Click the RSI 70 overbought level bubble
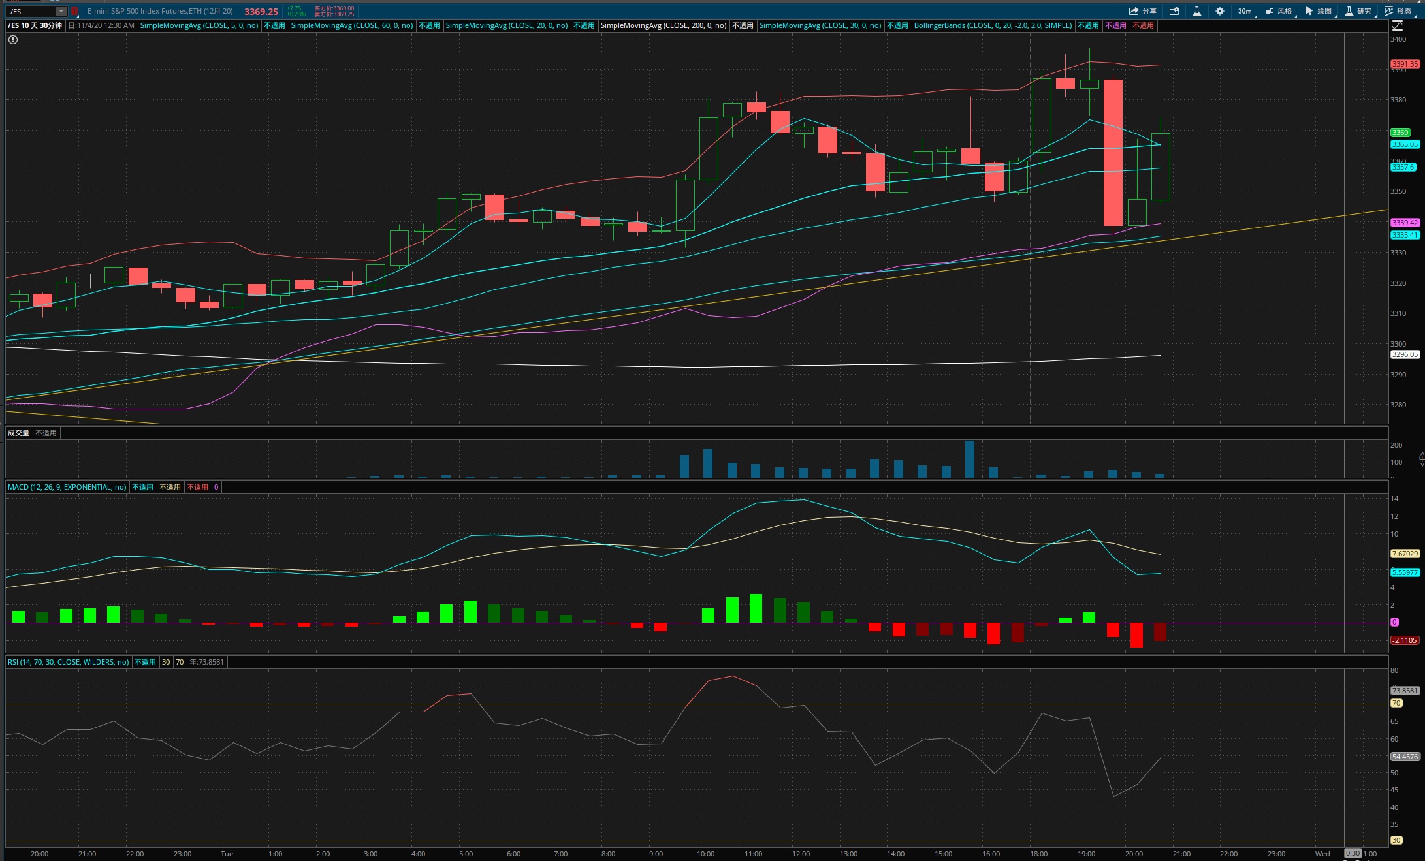The width and height of the screenshot is (1425, 861). click(1396, 703)
